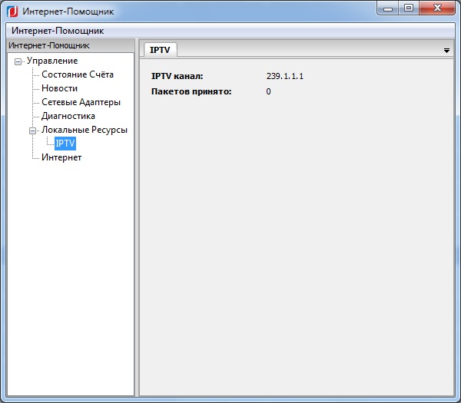The image size is (461, 403).
Task: Open the tab list dropdown arrow
Action: click(x=446, y=50)
